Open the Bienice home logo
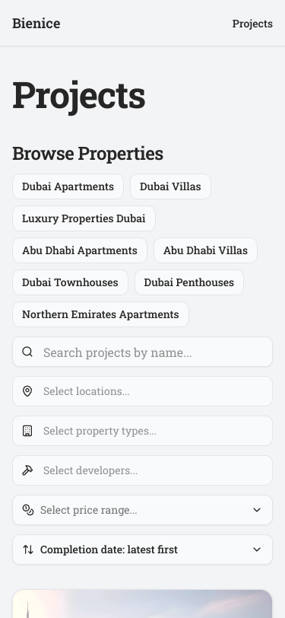 point(36,24)
